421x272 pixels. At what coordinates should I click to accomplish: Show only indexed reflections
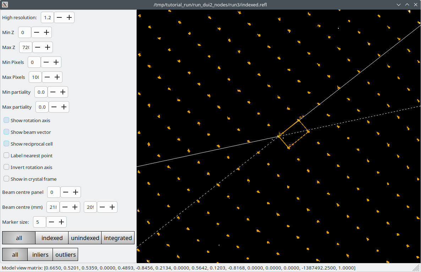pyautogui.click(x=52, y=238)
